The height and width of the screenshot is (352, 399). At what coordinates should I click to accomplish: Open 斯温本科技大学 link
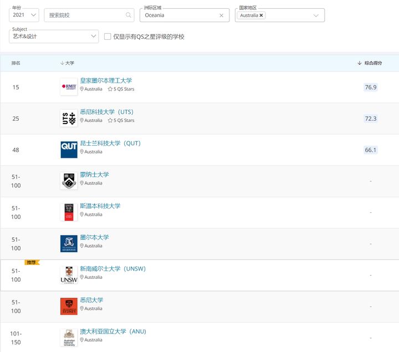[100, 206]
